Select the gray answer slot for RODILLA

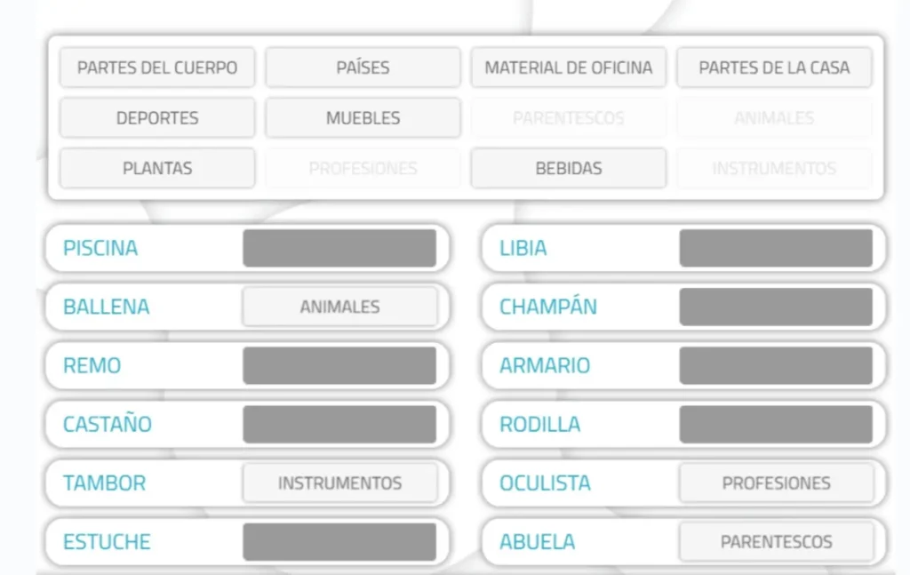776,425
